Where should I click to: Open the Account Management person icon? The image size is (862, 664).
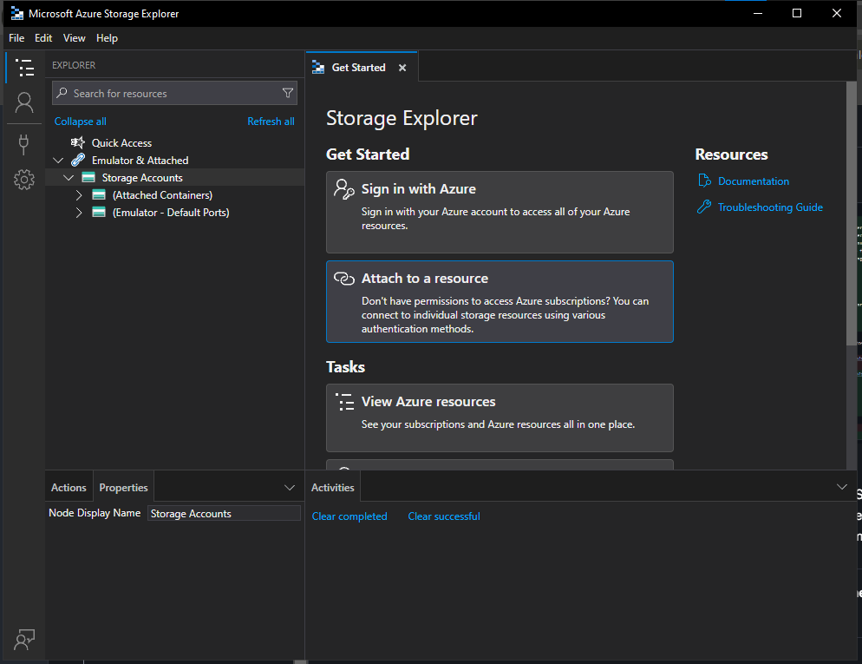[24, 103]
